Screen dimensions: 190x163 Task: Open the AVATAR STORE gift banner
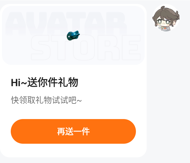(73, 35)
